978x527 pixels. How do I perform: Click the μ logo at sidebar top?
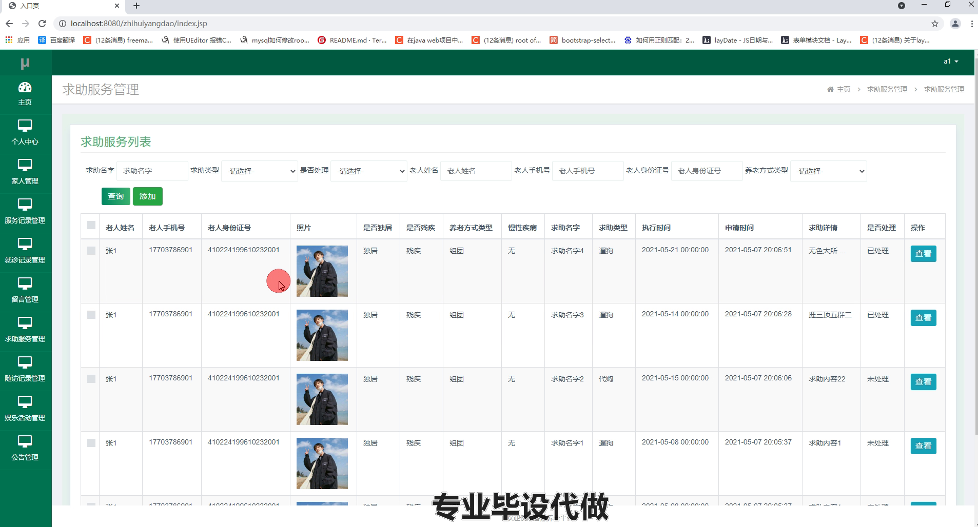tap(25, 63)
